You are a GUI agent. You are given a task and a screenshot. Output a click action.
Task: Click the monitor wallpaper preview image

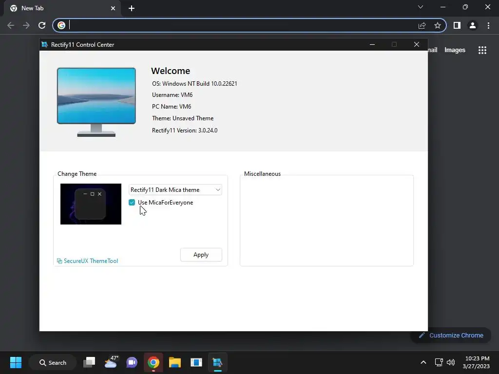coord(96,102)
